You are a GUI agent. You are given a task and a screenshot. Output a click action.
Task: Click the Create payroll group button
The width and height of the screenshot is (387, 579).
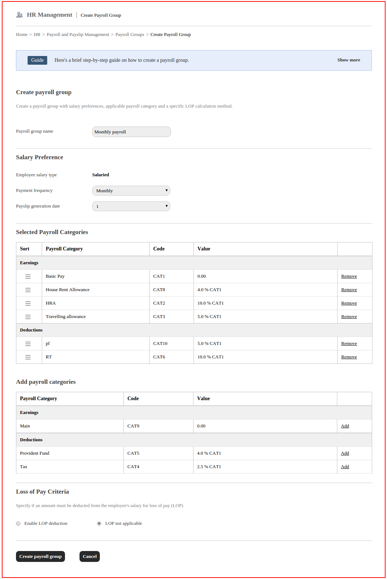[x=40, y=556]
